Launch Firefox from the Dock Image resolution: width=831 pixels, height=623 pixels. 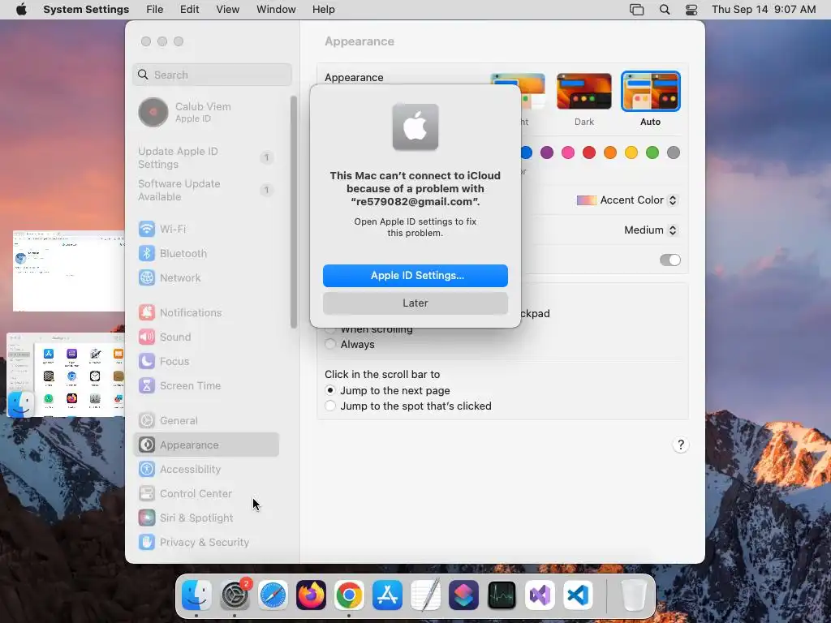tap(311, 595)
